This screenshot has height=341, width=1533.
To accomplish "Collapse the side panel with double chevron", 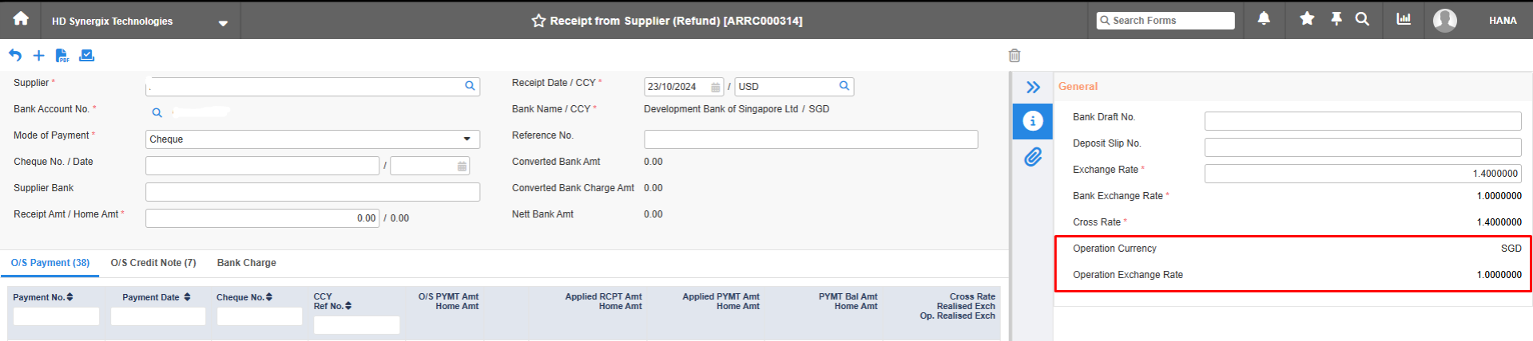I will pyautogui.click(x=1033, y=87).
